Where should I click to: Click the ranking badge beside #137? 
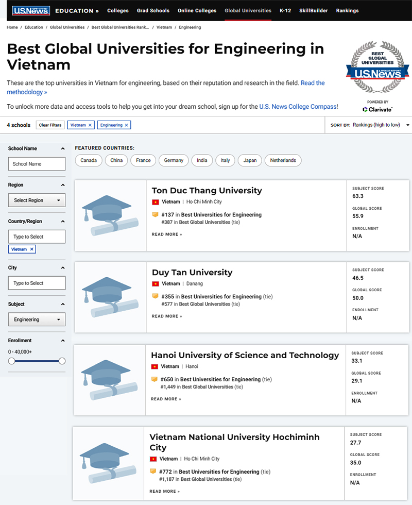pos(153,214)
